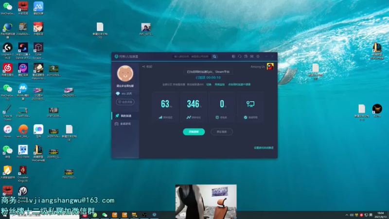The width and height of the screenshot is (389, 219).
Task: Select the rocket 'My acceleration' sidebar tab
Action: point(125,116)
